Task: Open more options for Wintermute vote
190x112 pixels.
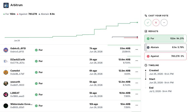Action: [x=137, y=105]
